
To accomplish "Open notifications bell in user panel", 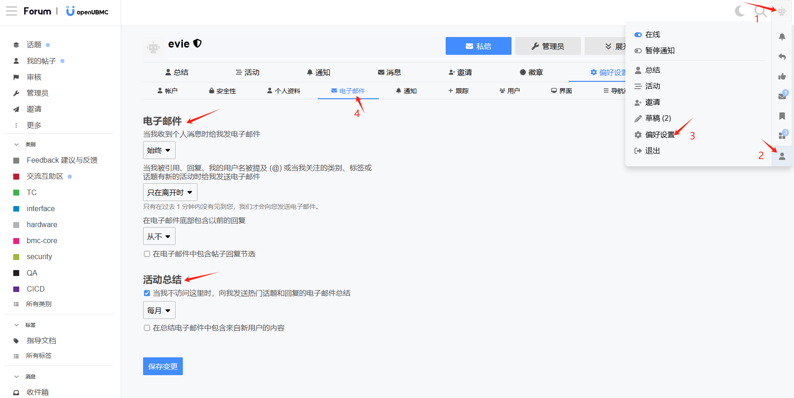I will point(782,37).
